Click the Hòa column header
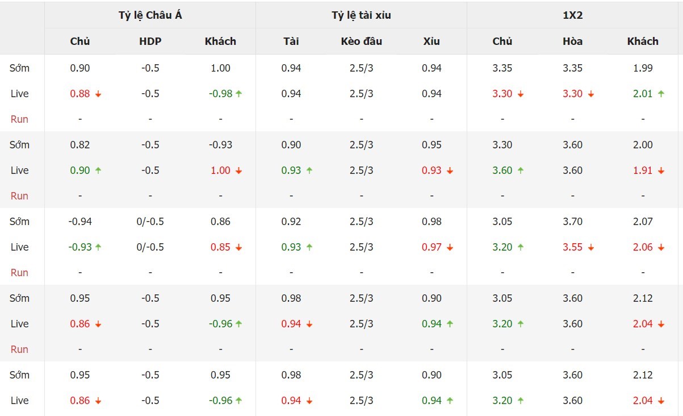The image size is (683, 416). point(572,41)
